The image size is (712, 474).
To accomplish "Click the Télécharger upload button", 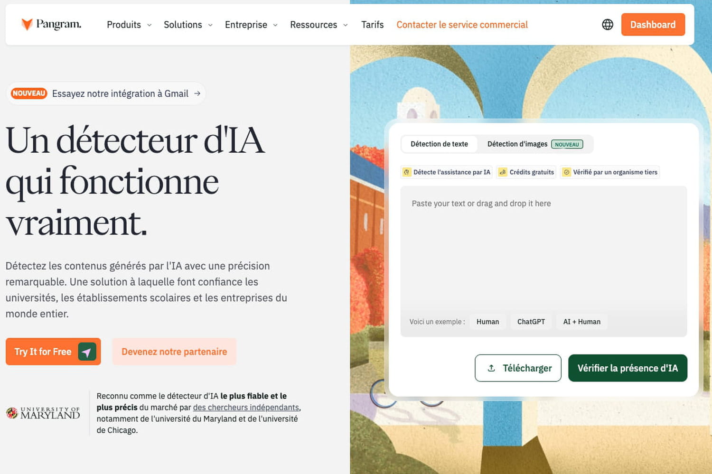I will point(518,368).
